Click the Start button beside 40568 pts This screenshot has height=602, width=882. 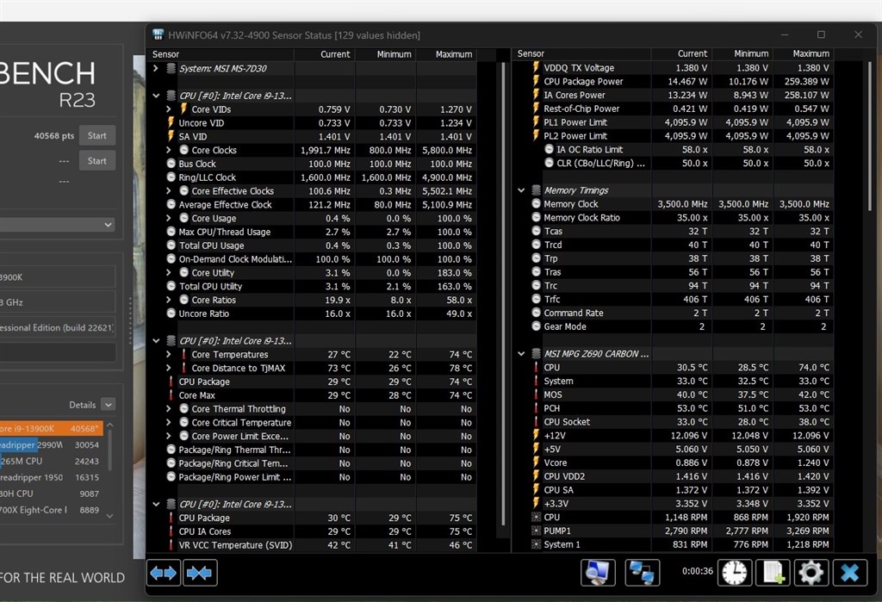pyautogui.click(x=96, y=135)
